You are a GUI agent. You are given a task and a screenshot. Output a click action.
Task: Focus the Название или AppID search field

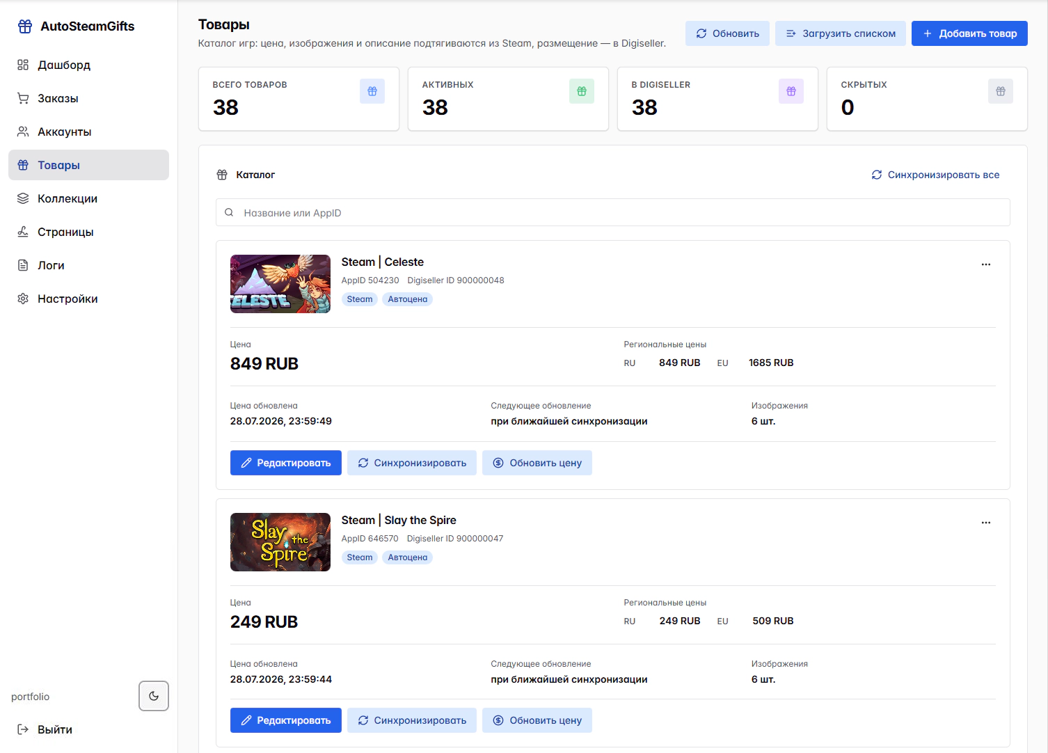pyautogui.click(x=612, y=212)
